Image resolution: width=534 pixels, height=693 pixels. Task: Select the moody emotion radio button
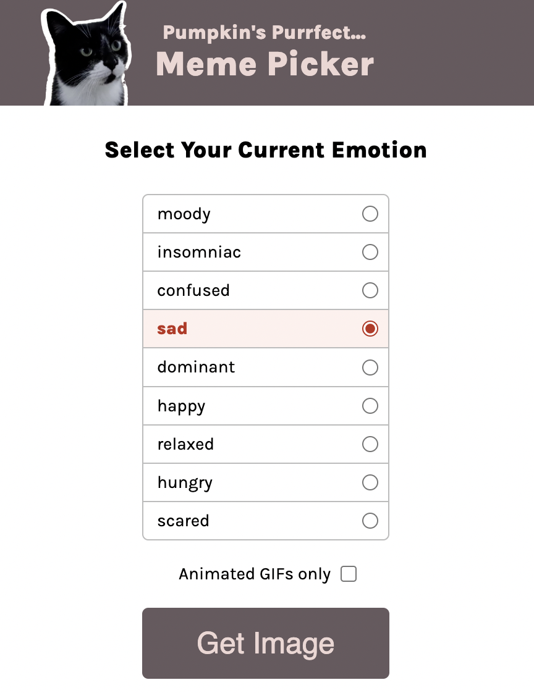[x=370, y=214]
